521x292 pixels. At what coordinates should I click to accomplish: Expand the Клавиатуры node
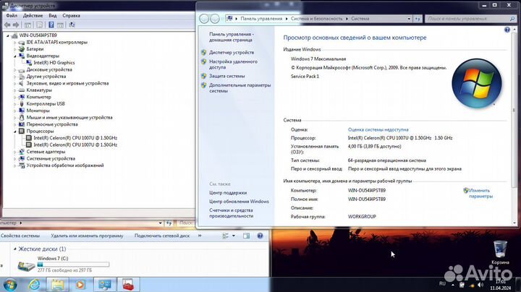(x=15, y=90)
